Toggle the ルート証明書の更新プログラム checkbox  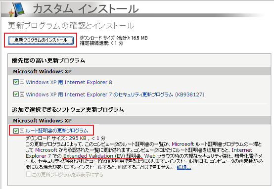tap(16, 131)
